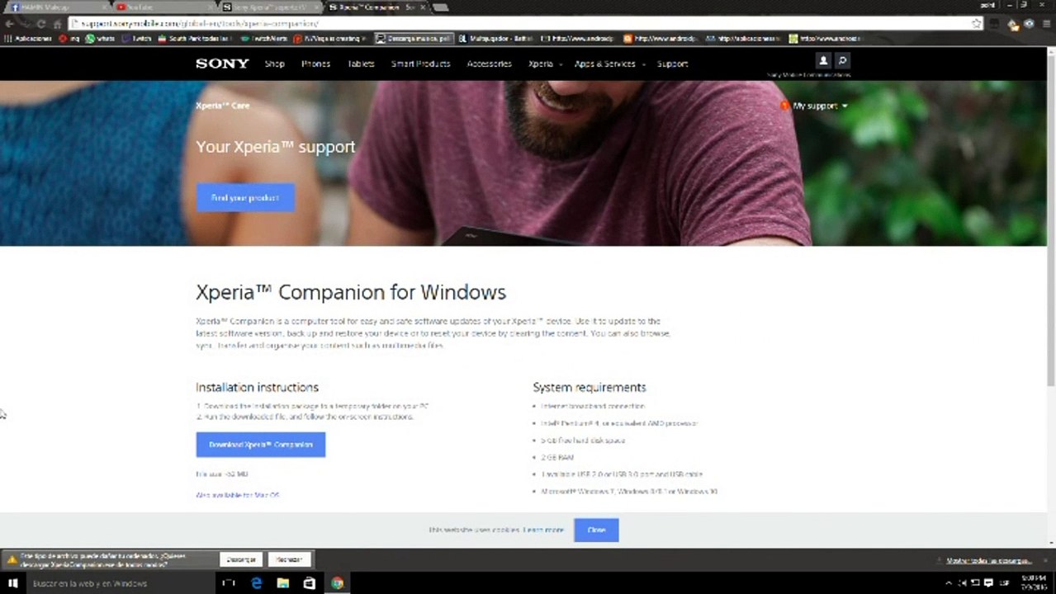Open the Sony account user icon

(823, 60)
